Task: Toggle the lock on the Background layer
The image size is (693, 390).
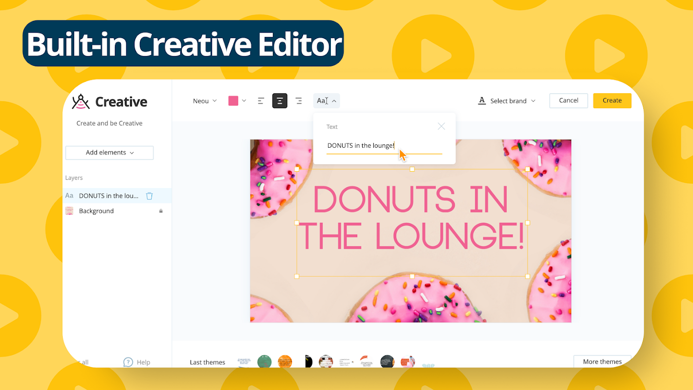Action: 161,211
